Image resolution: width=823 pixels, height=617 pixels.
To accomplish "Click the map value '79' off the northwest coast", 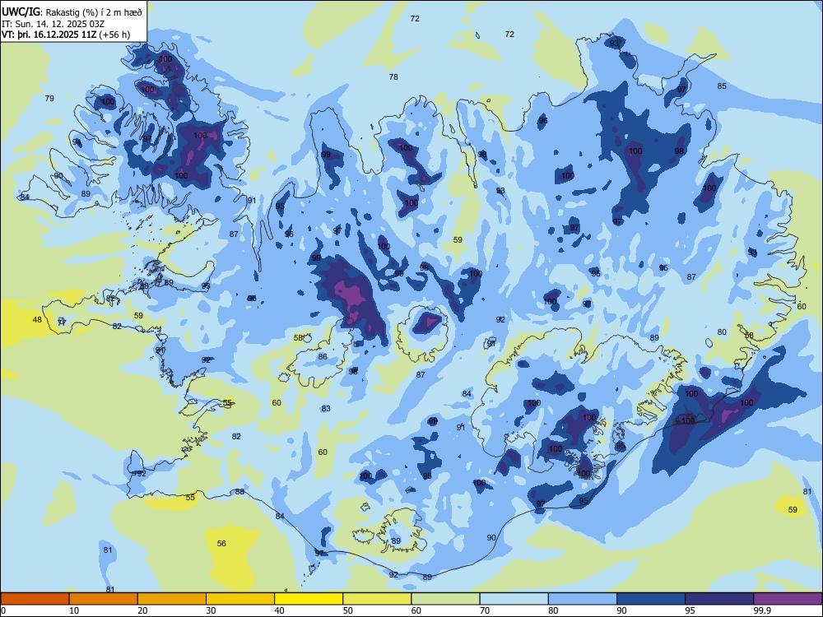I will tap(49, 98).
